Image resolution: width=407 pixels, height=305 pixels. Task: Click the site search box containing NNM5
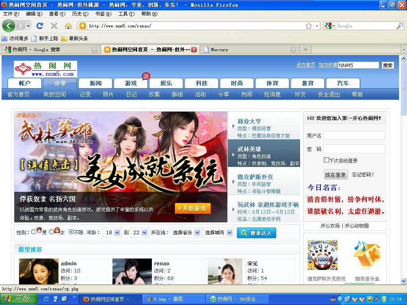359,65
